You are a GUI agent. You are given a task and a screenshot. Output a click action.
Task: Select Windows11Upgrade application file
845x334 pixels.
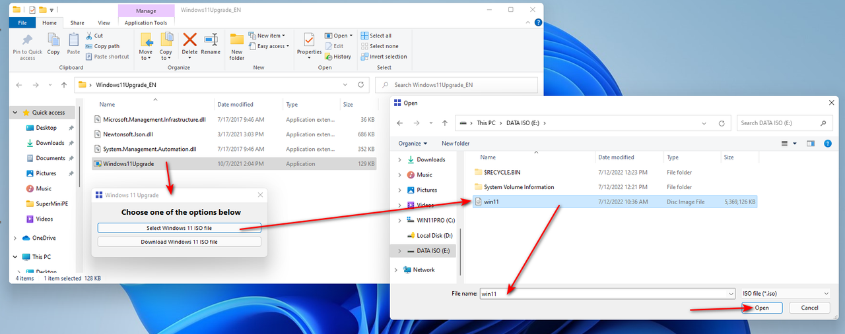pyautogui.click(x=234, y=163)
